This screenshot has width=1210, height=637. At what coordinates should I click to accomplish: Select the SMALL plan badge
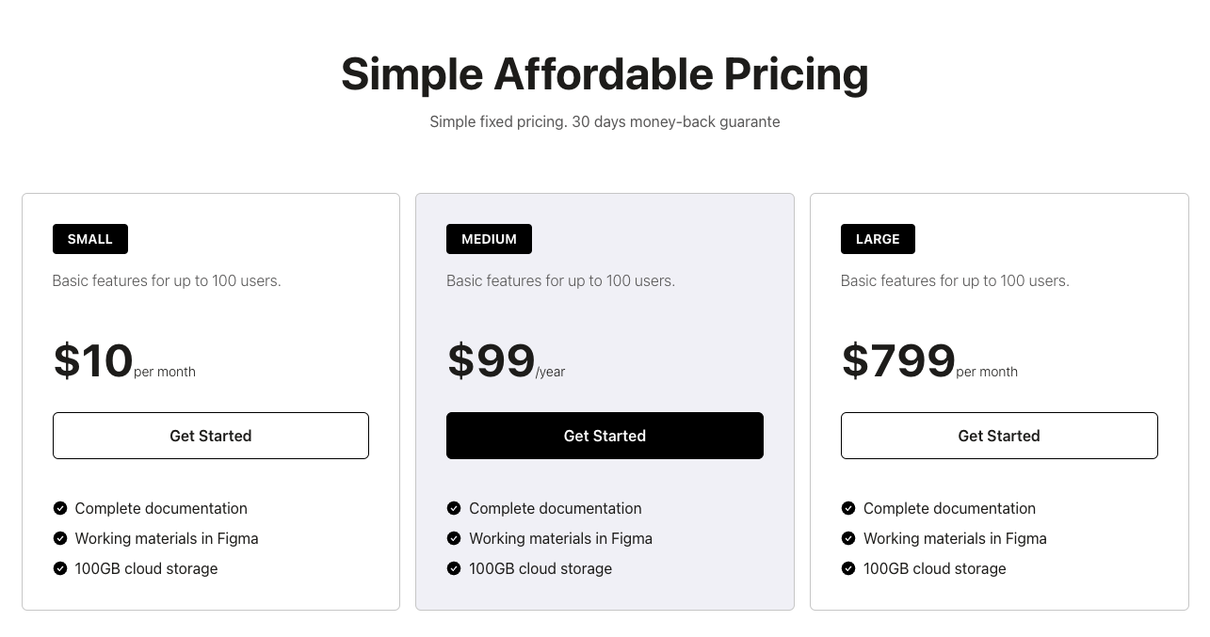click(90, 239)
